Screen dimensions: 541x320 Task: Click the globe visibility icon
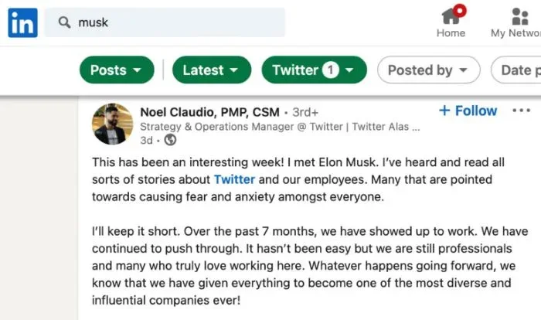pyautogui.click(x=170, y=141)
